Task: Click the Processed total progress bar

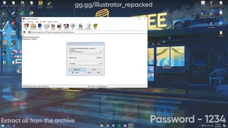Action: (x=85, y=65)
